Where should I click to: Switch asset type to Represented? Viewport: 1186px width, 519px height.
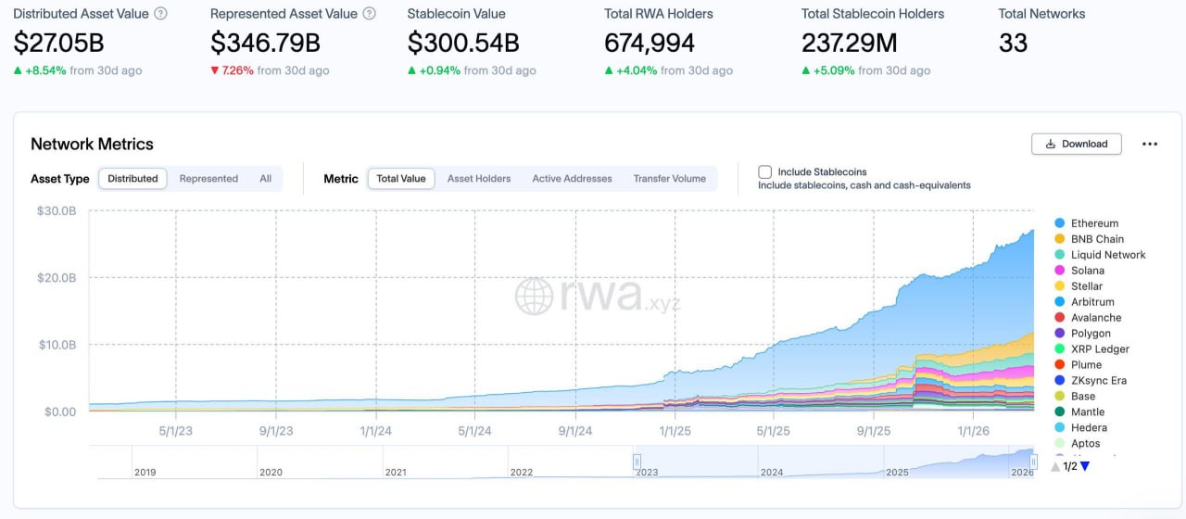pos(208,179)
